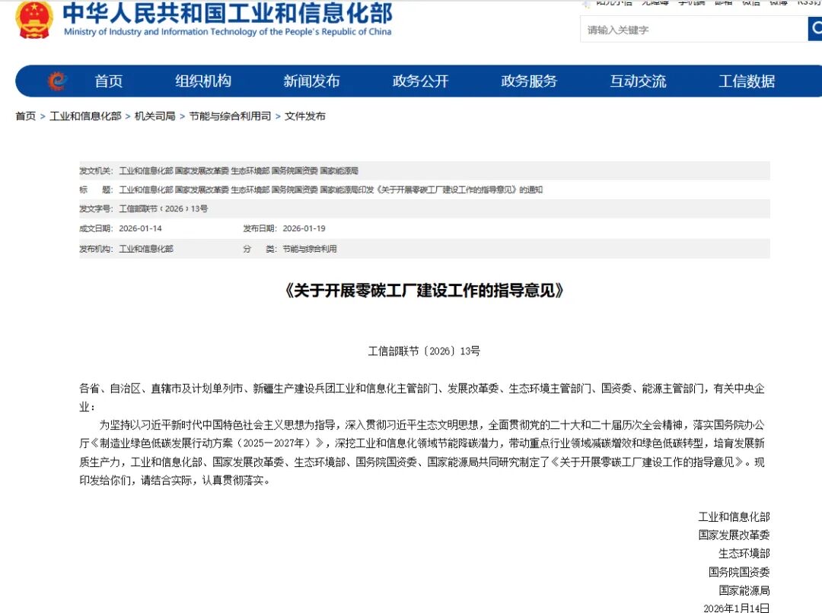
Task: Click the English ministry name subtitle
Action: pos(228,32)
